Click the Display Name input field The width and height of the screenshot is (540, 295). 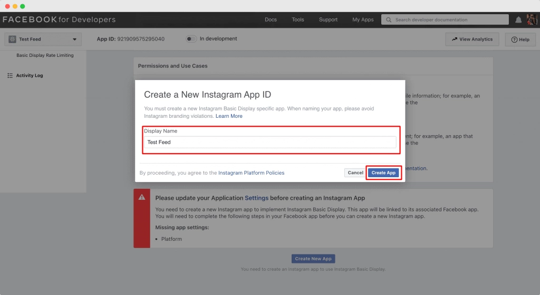(270, 142)
